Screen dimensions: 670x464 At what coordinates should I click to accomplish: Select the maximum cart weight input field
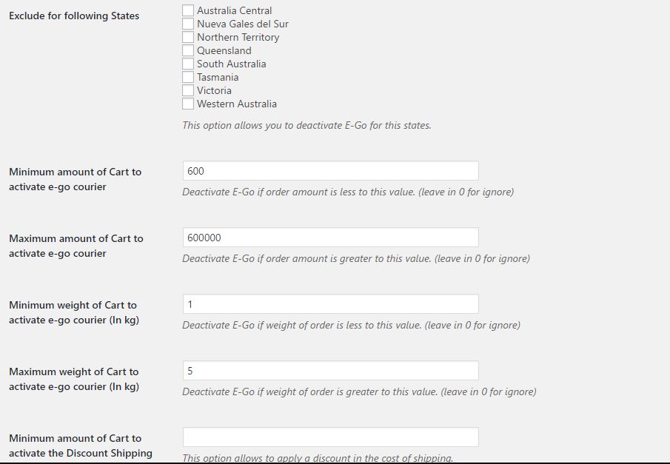330,371
